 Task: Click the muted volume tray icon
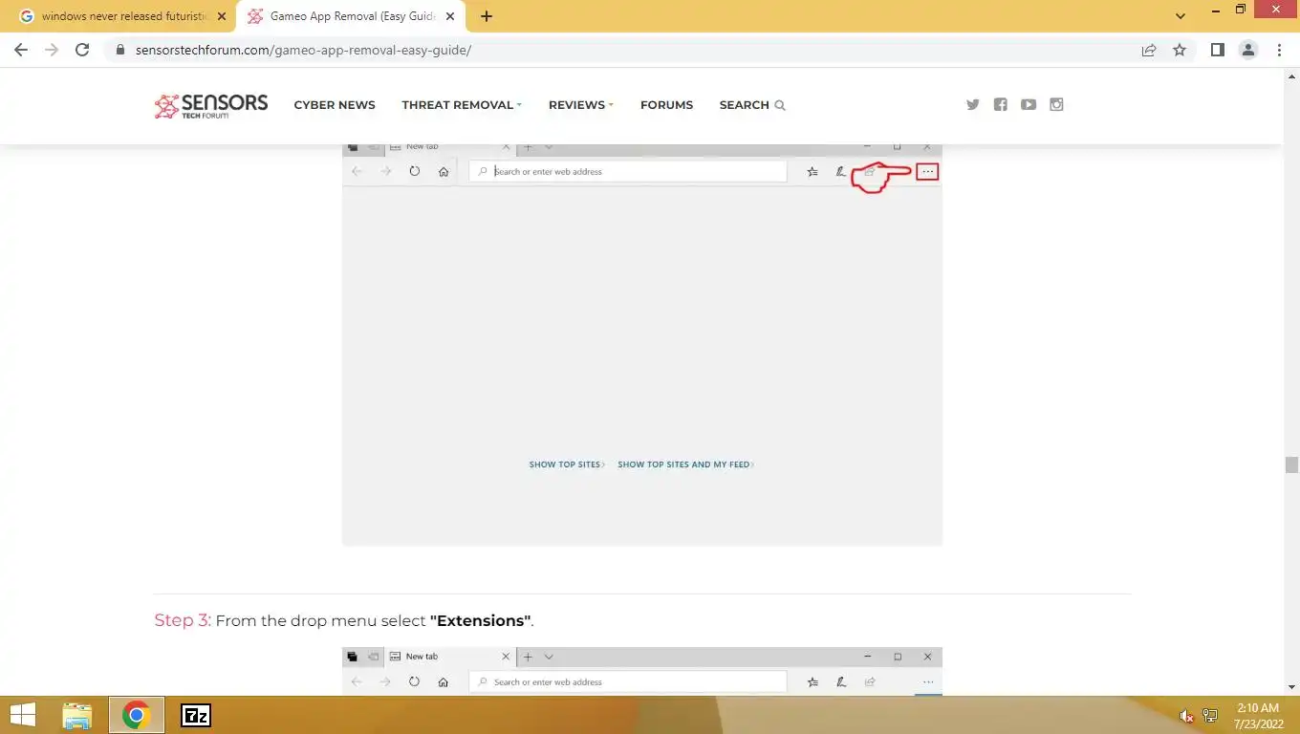pyautogui.click(x=1186, y=716)
